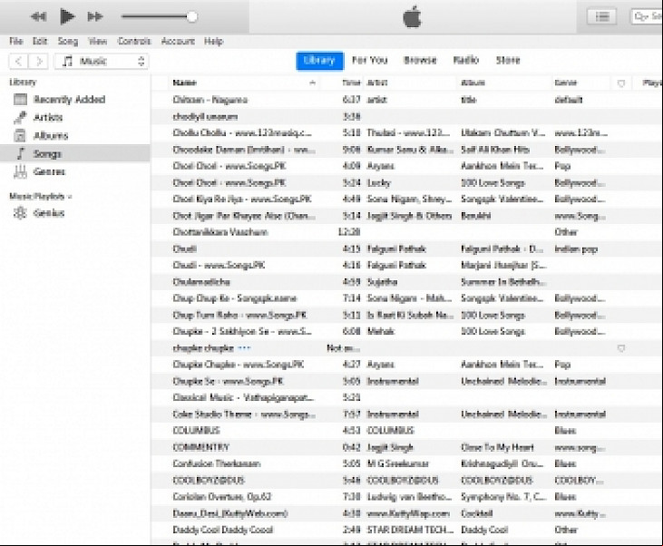Click the Name column sort arrow

[x=313, y=83]
